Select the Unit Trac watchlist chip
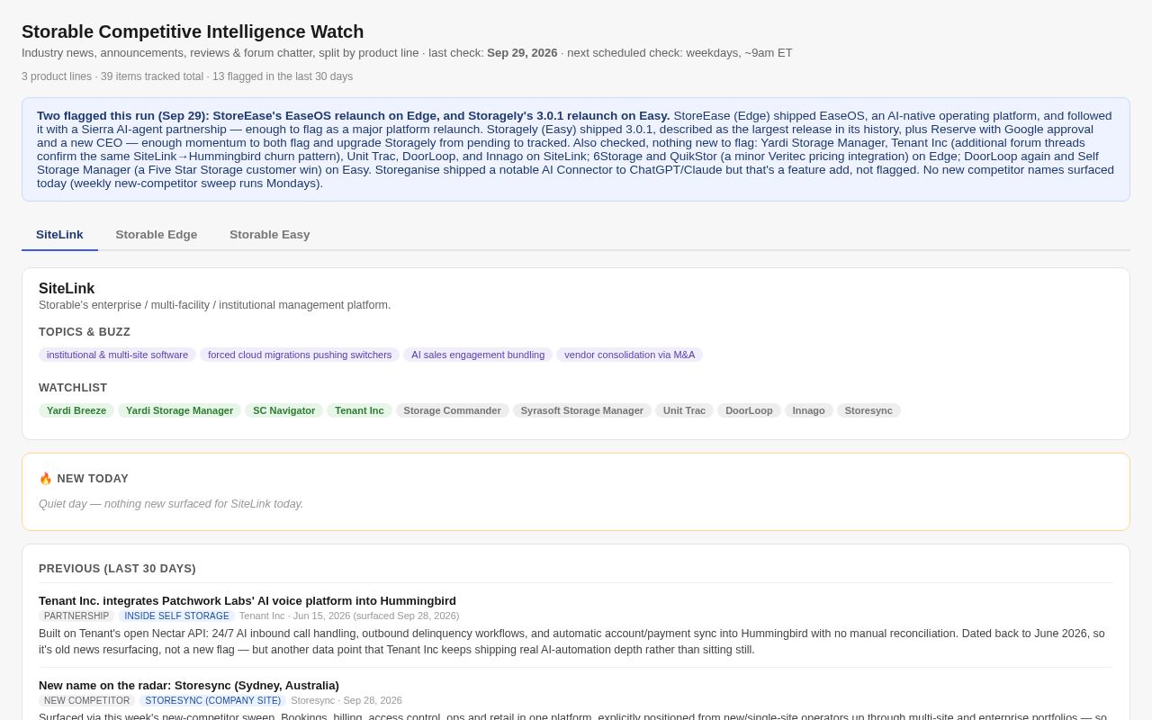The image size is (1152, 720). (x=684, y=410)
